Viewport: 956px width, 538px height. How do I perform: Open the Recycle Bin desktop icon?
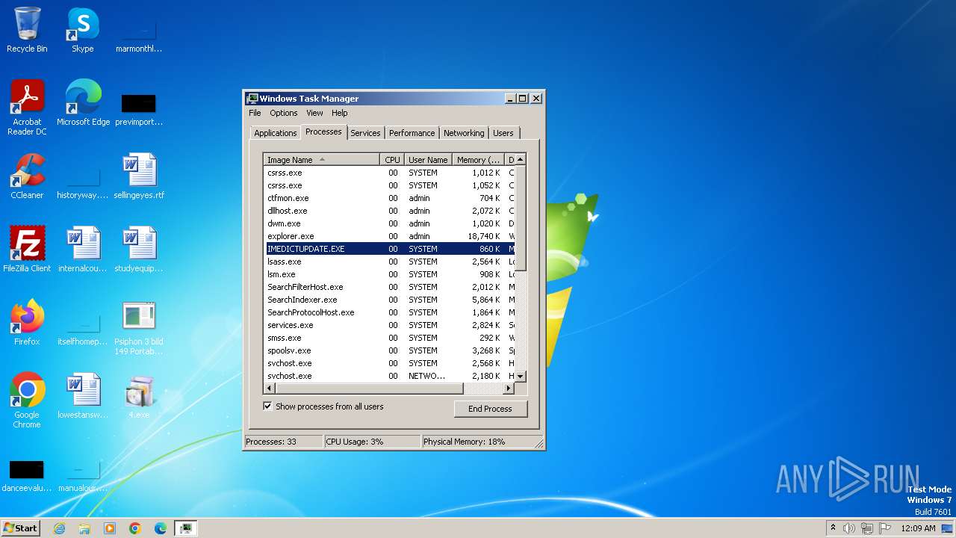[x=27, y=30]
